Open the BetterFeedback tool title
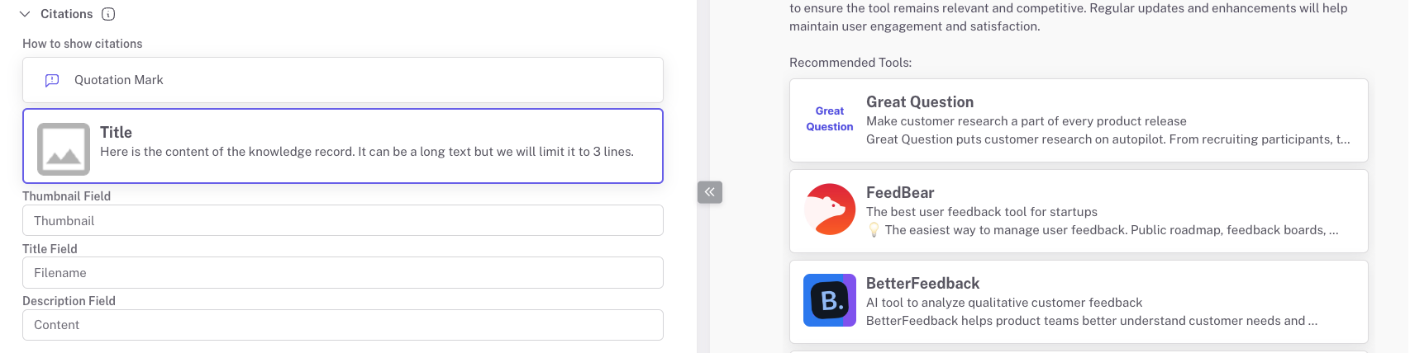 [922, 284]
